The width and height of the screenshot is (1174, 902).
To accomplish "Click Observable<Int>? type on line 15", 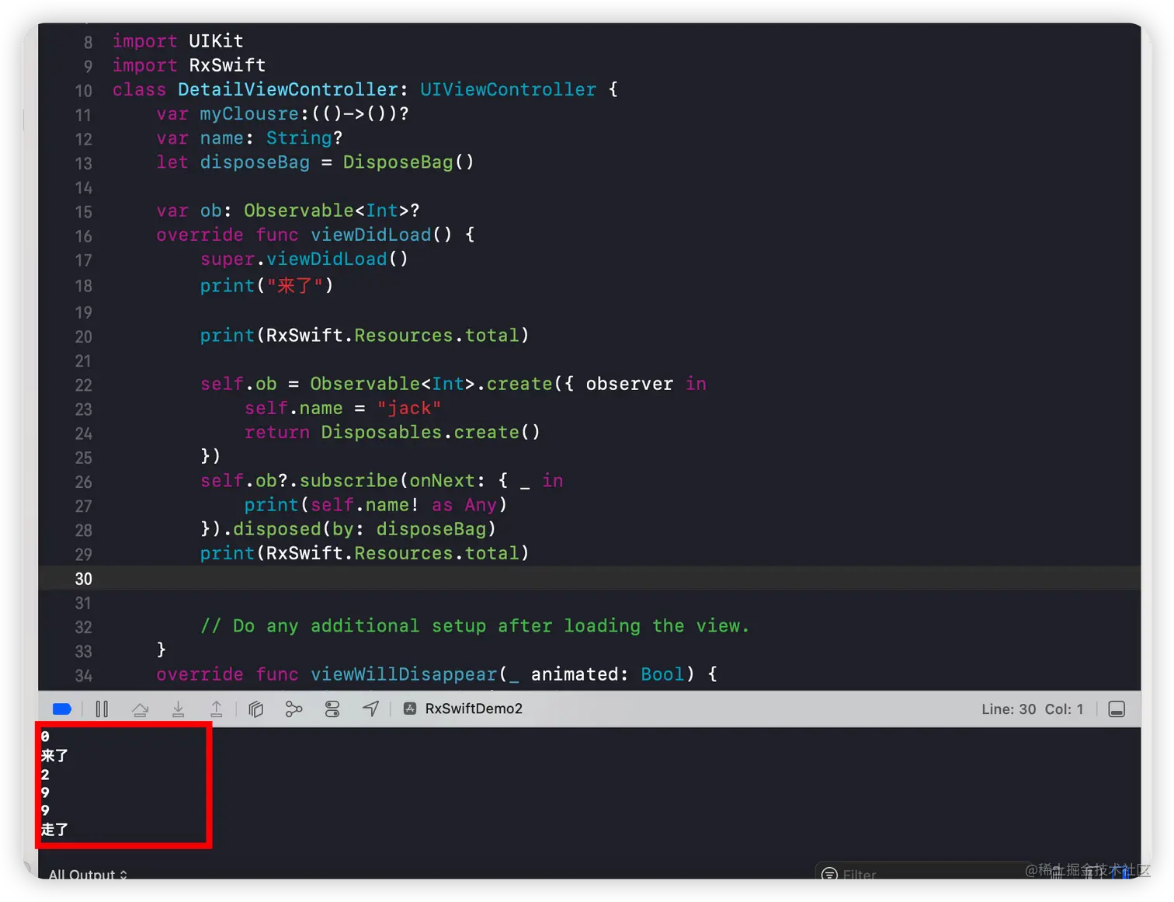I will [x=332, y=211].
